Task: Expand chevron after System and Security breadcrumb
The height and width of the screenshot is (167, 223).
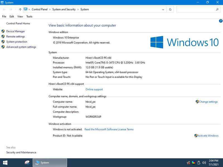Action: (78, 9)
